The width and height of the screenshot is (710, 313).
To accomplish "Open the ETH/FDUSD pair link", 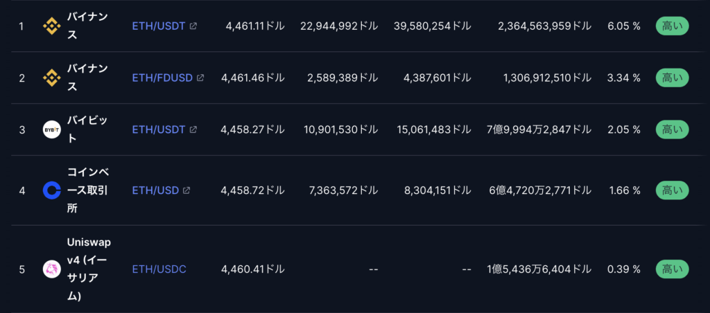I will (162, 78).
